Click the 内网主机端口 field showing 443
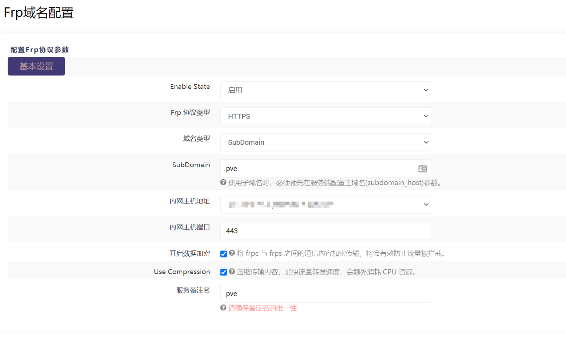This screenshot has height=339, width=566. click(x=325, y=231)
